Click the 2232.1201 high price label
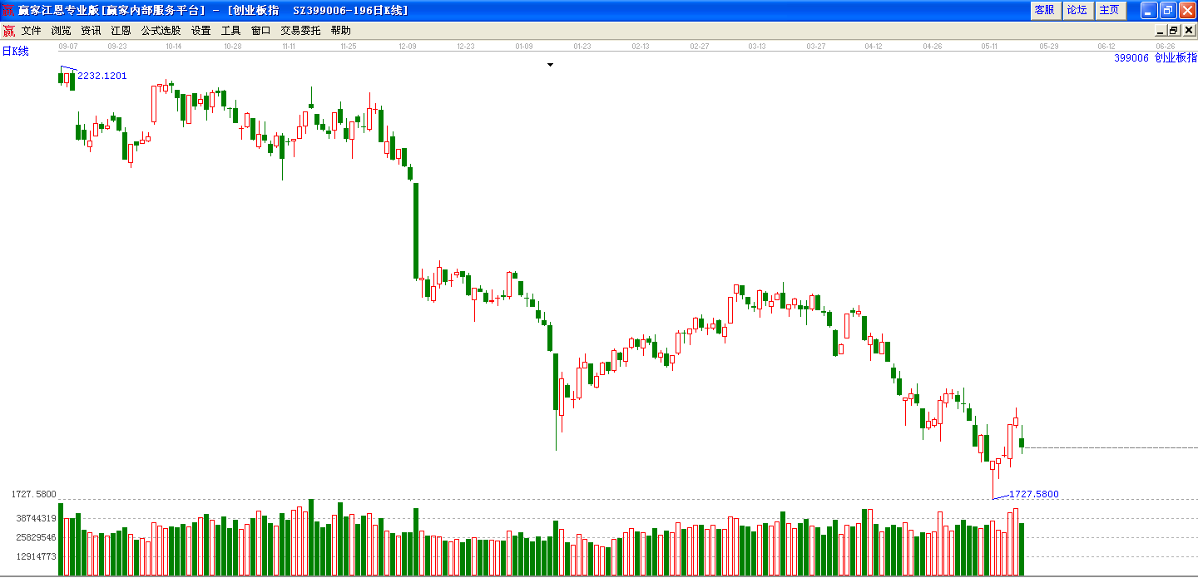Viewport: 1198px width, 578px height. (102, 76)
